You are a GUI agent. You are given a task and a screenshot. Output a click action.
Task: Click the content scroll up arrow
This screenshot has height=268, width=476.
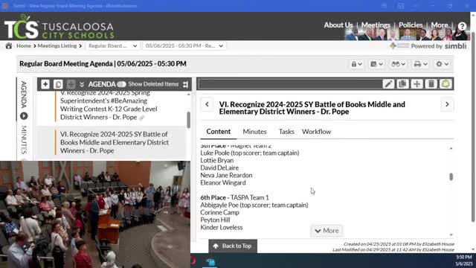click(x=451, y=148)
